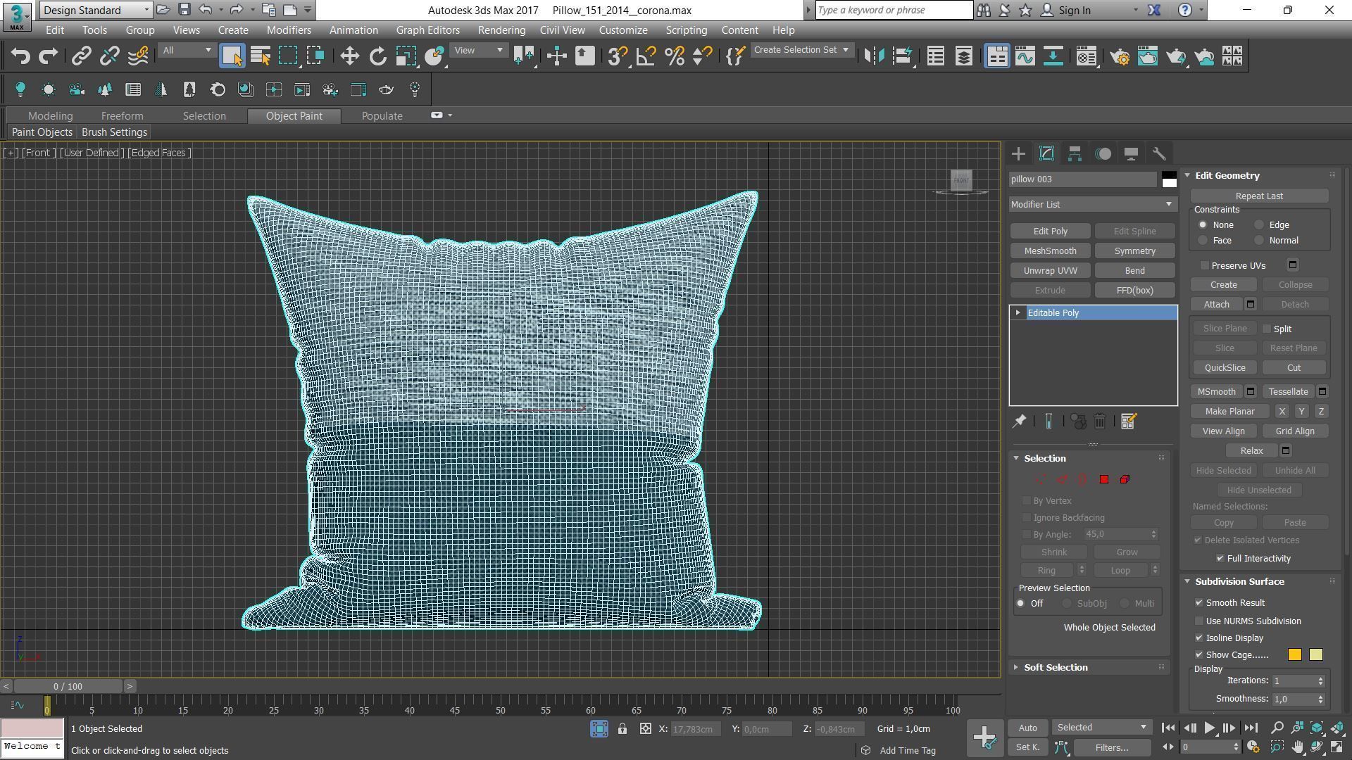The image size is (1352, 760).
Task: Open the Modifier List dropdown
Action: pos(1092,204)
